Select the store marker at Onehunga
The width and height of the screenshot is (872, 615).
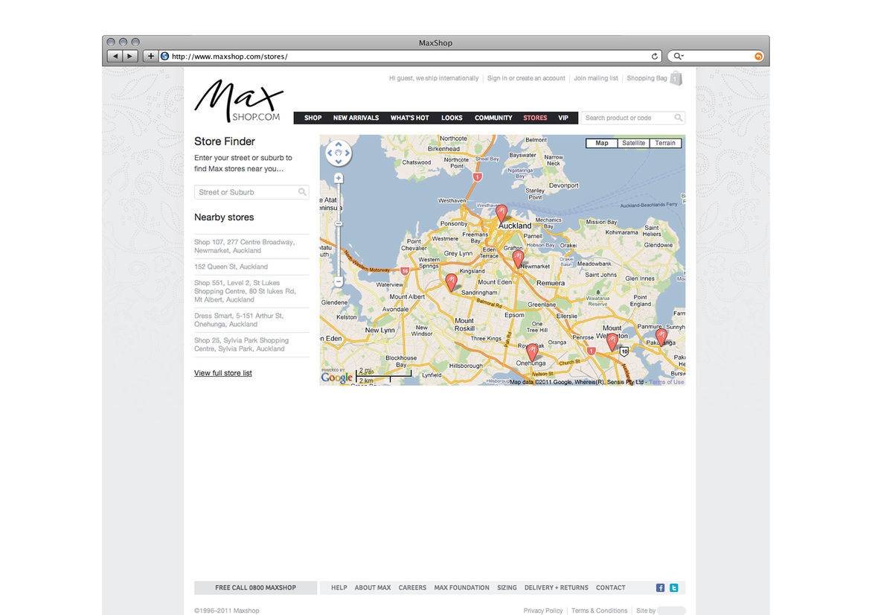coord(532,352)
